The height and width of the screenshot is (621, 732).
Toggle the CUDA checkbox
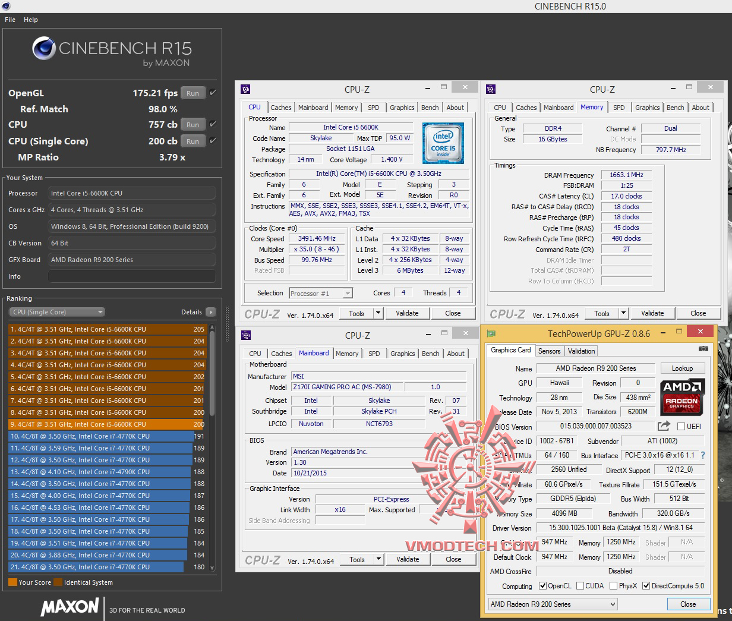[x=580, y=585]
